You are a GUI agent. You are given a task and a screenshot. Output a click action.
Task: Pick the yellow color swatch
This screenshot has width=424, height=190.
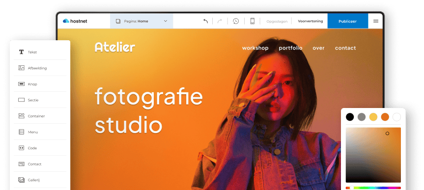click(x=373, y=117)
